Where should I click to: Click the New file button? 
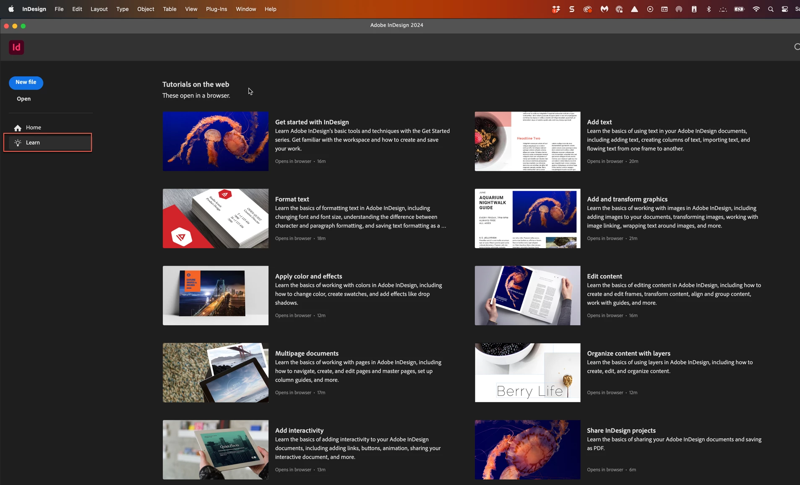click(26, 83)
